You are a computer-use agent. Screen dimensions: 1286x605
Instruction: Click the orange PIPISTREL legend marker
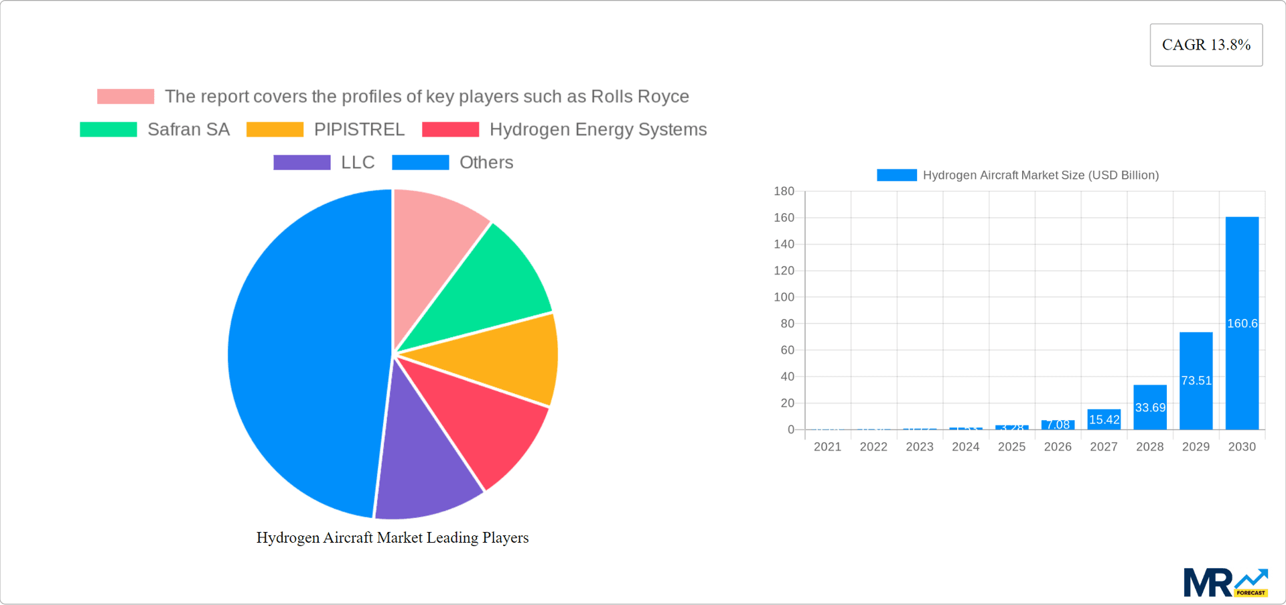274,129
